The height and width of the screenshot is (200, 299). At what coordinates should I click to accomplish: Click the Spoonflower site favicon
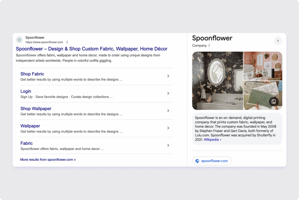(x=19, y=40)
